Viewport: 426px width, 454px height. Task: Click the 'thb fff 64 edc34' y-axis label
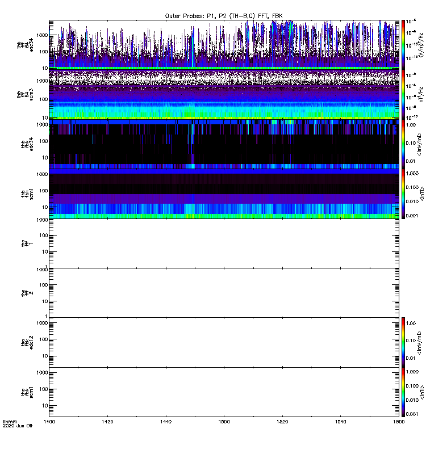(25, 45)
